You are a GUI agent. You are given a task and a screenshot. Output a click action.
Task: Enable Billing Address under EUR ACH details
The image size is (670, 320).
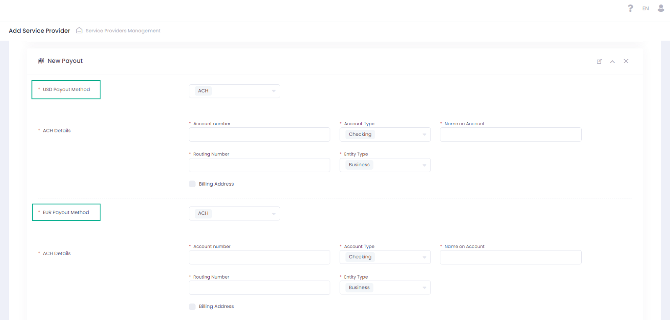[192, 307]
